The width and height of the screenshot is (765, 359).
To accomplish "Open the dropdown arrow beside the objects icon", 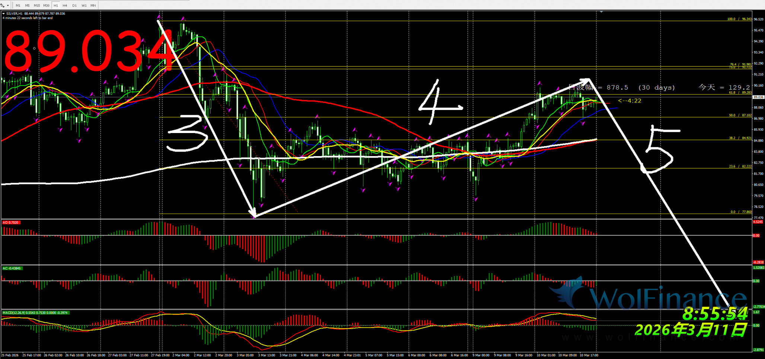I will point(8,6).
